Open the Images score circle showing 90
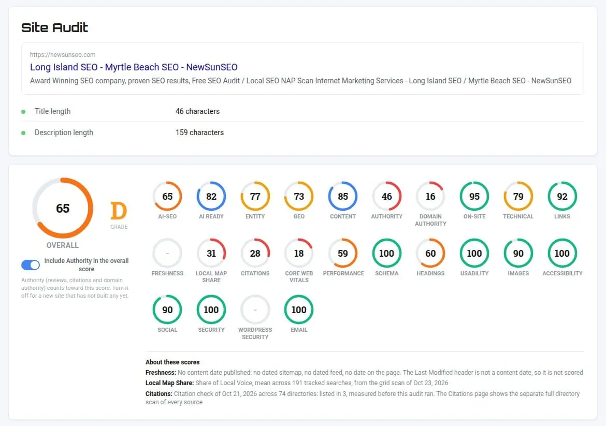606x426 pixels. coord(518,253)
